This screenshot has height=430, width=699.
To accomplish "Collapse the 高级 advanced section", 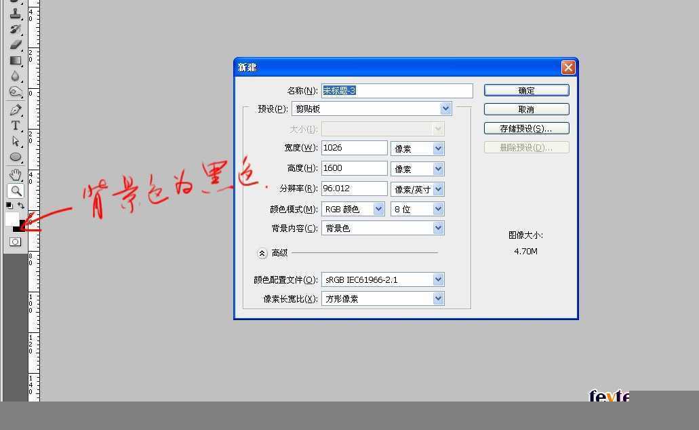I will [x=262, y=252].
